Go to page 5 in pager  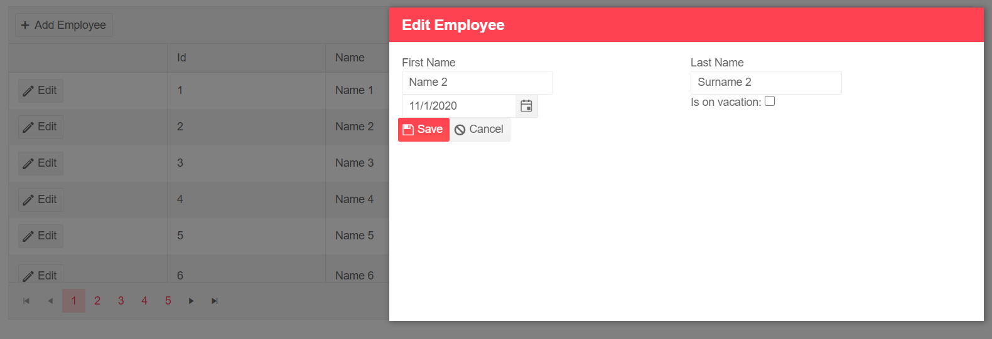(x=168, y=301)
